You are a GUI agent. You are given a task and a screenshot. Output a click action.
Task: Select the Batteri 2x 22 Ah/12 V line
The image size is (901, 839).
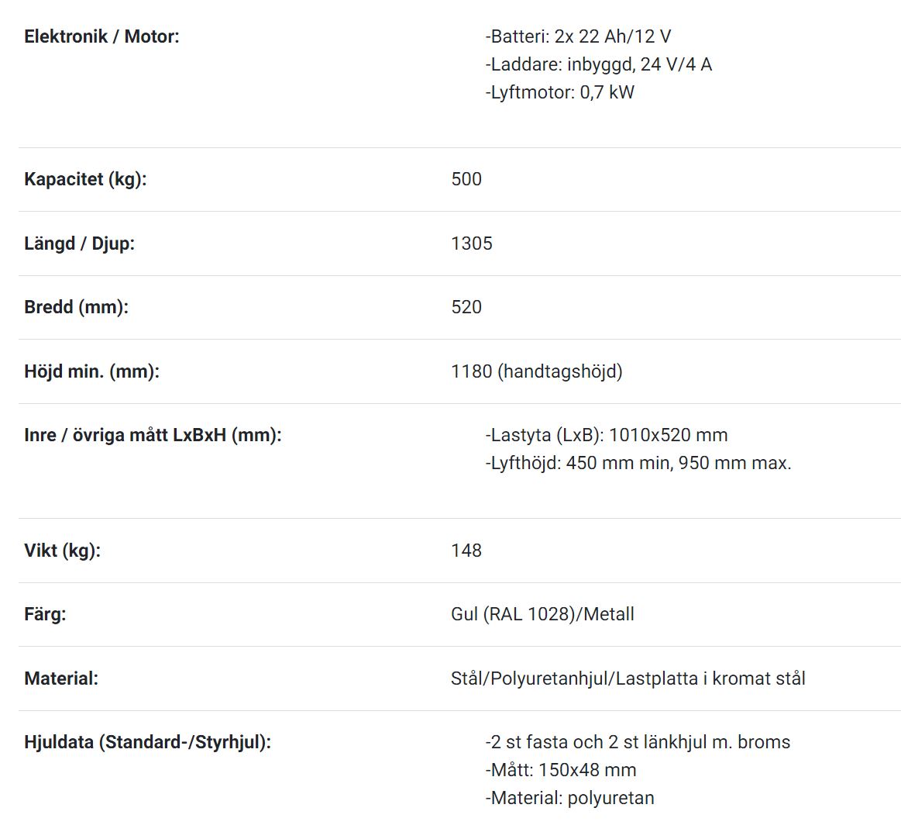click(x=578, y=36)
